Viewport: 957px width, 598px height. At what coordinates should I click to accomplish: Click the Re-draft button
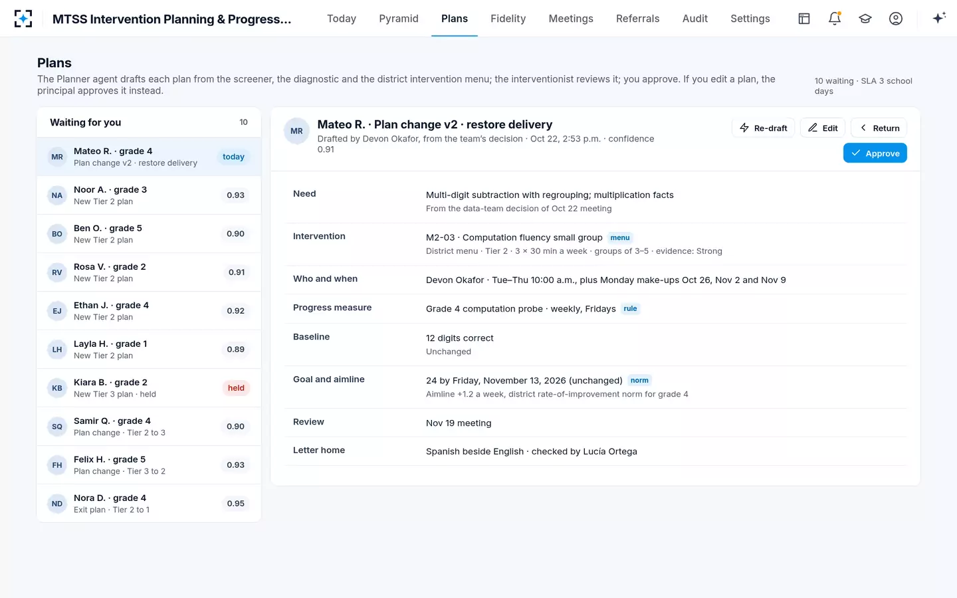764,128
